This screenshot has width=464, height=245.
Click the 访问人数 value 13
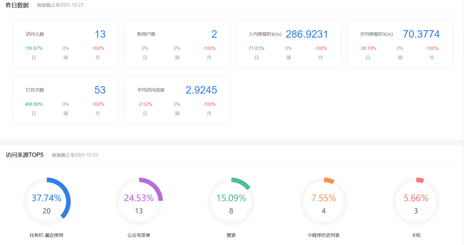100,34
